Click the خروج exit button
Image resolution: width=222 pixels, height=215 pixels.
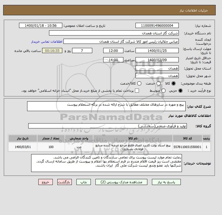[x=46, y=182]
